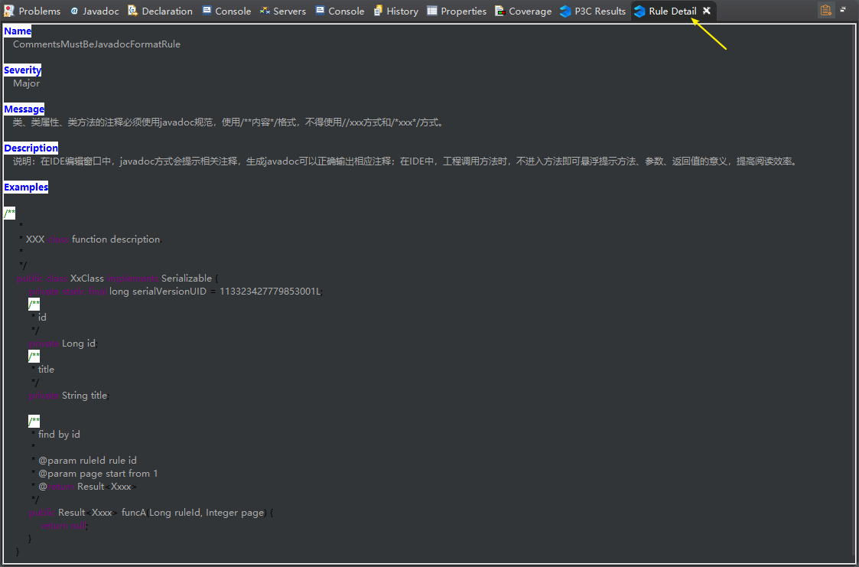Open the Console tab beside History
Image resolution: width=859 pixels, height=567 pixels.
click(340, 11)
